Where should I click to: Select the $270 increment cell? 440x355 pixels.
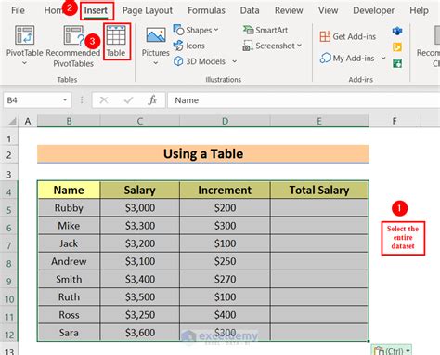point(225,279)
